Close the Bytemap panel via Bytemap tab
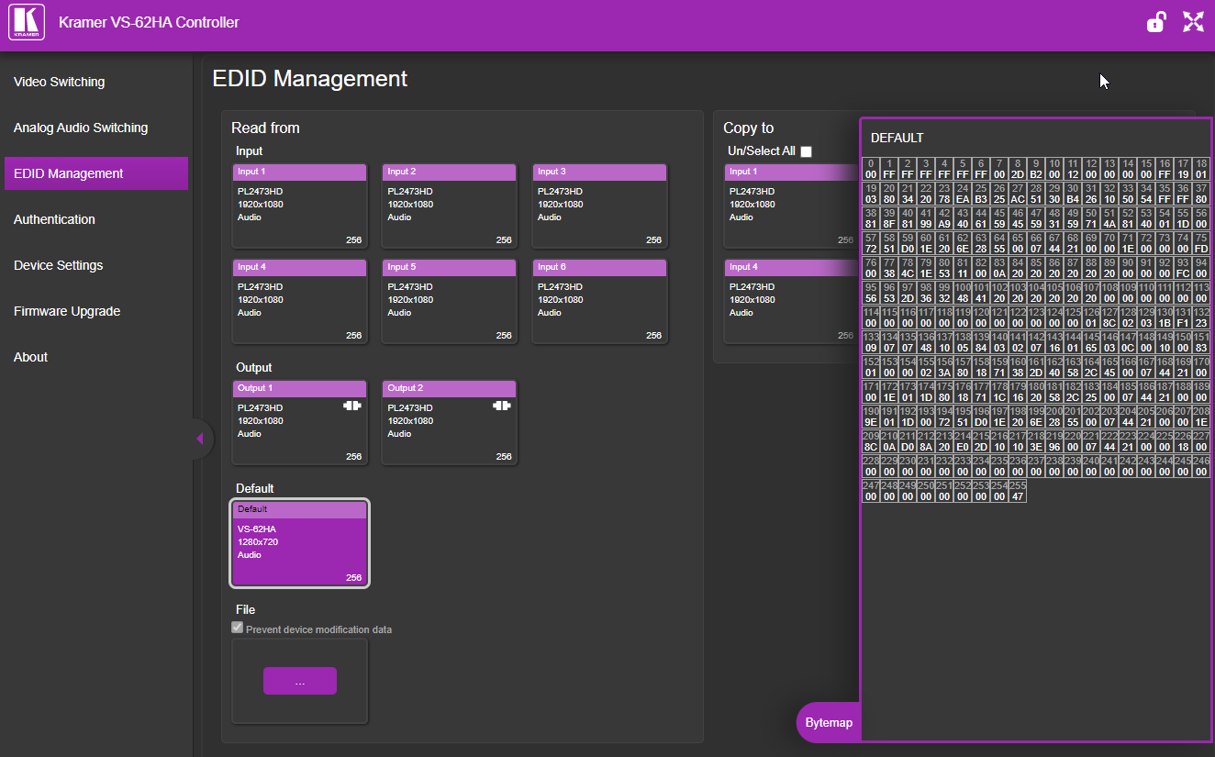Screen dimensions: 1215x757 (x=829, y=722)
